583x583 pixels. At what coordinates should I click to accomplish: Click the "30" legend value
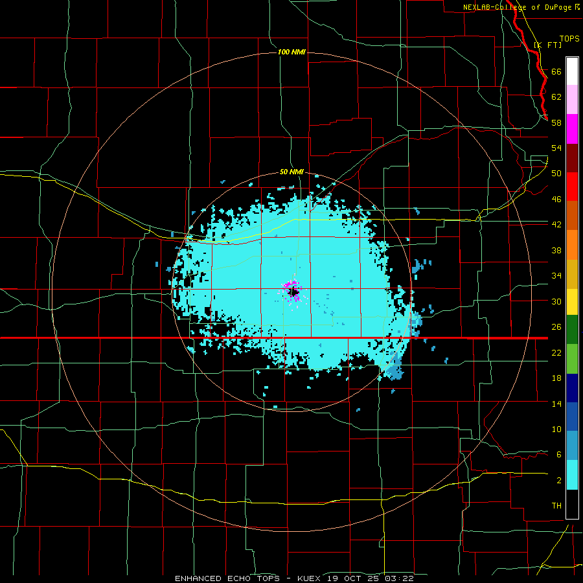[556, 301]
